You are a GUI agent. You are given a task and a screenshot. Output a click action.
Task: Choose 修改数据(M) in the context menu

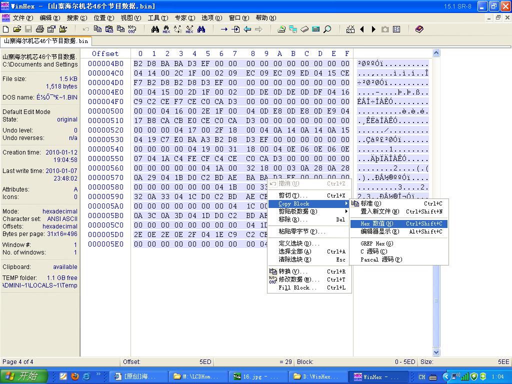(309, 279)
